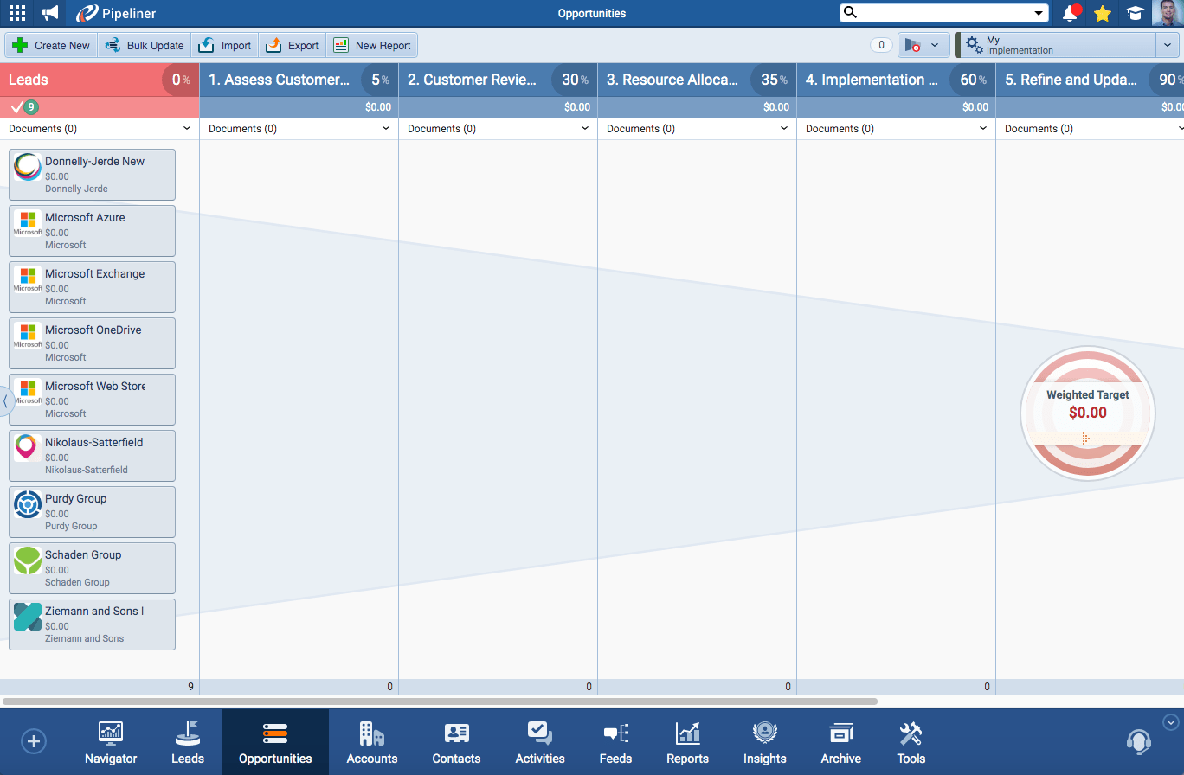The width and height of the screenshot is (1184, 775).
Task: Click the Bulk Update button
Action: pos(145,46)
